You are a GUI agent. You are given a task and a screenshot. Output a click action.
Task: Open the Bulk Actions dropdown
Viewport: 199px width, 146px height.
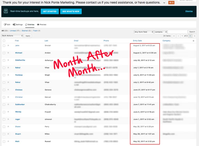coord(12,36)
